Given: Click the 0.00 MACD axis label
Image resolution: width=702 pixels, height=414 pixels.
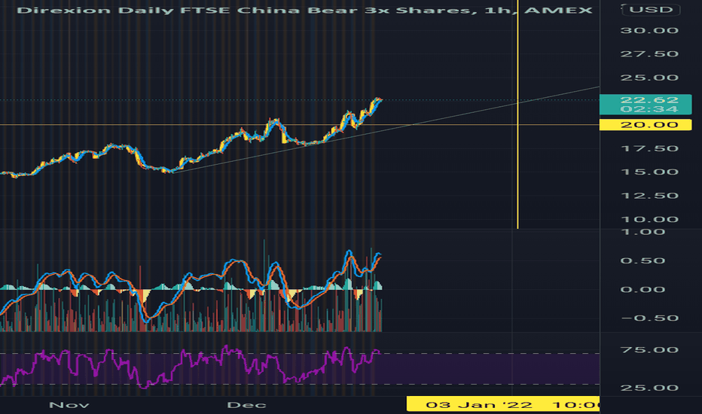Looking at the screenshot, I should (643, 289).
